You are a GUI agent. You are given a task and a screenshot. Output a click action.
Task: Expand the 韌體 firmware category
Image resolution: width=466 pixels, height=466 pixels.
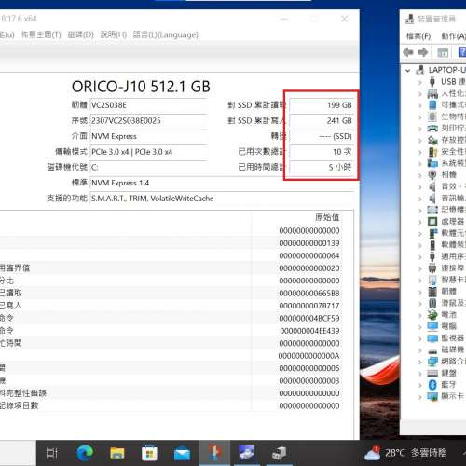click(x=420, y=292)
